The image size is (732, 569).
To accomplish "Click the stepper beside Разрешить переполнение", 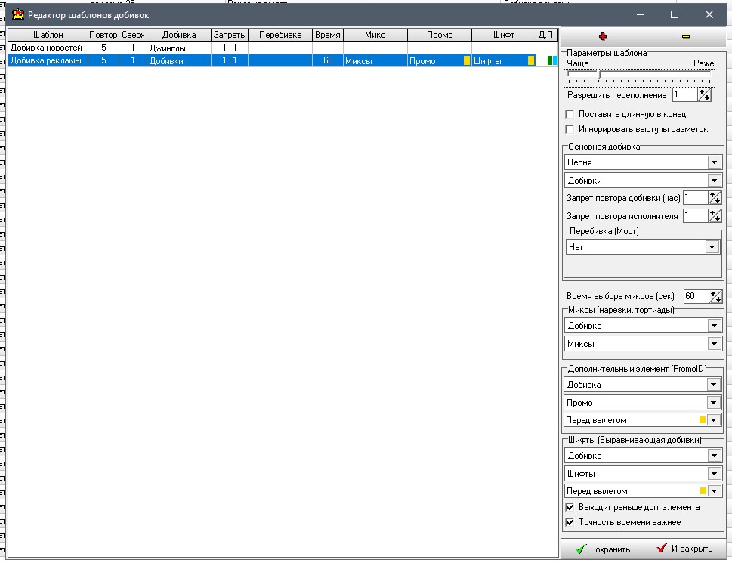I will [x=704, y=95].
